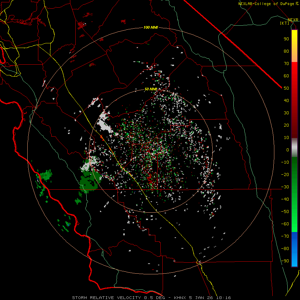This screenshot has height=300, width=300.
Task: Click the -20 knot scale label
Action: pos(285,174)
